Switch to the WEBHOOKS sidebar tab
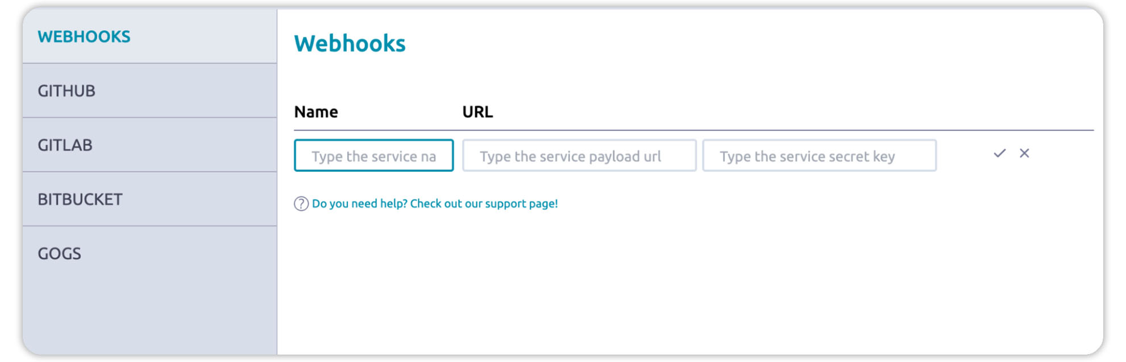Viewport: 1126px width, 362px height. coord(84,37)
